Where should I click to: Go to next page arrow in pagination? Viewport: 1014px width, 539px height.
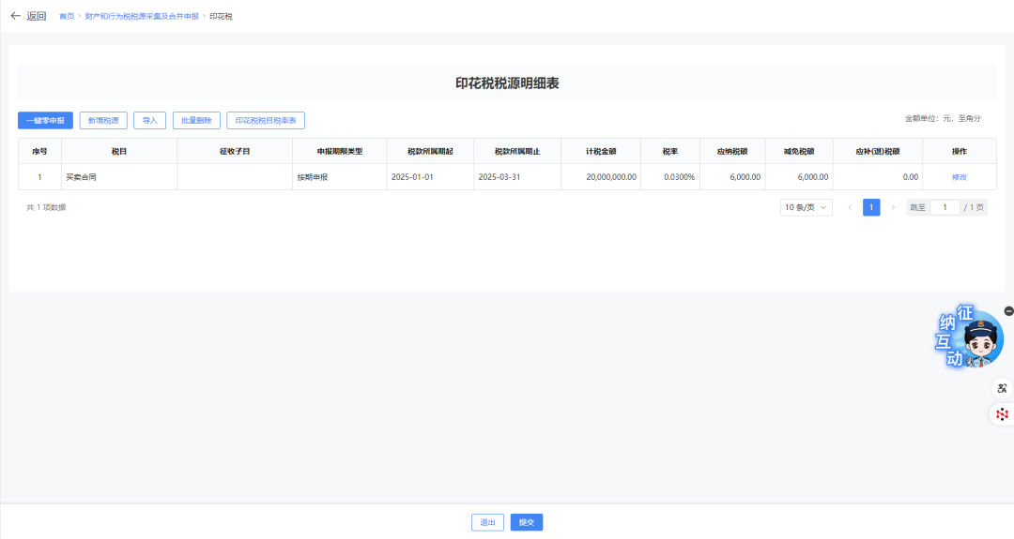tap(893, 207)
